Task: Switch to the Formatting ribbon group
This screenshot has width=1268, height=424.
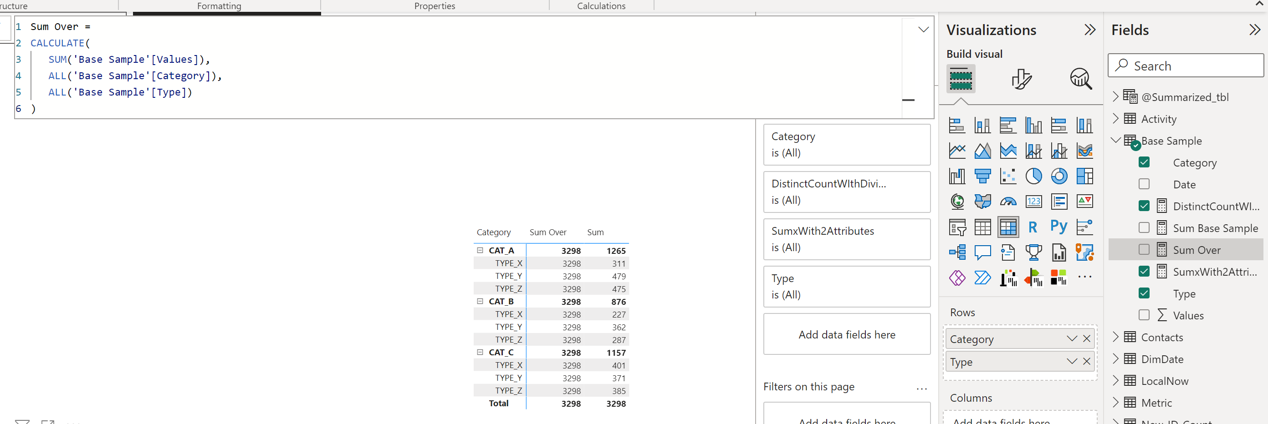Action: pos(219,6)
